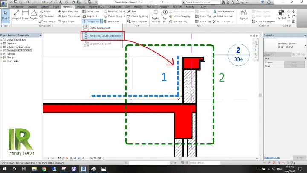The width and height of the screenshot is (307, 173).
Task: Click the keyword search field
Action: tap(203, 2)
